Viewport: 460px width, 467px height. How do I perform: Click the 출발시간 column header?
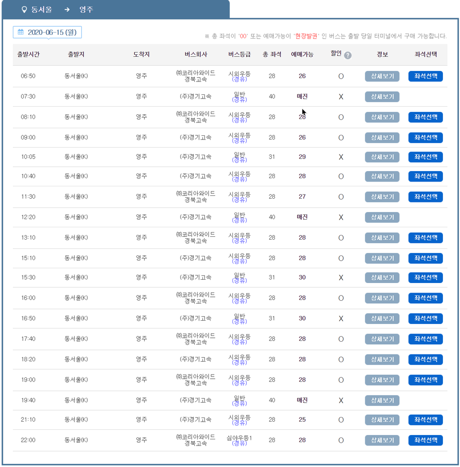point(28,54)
